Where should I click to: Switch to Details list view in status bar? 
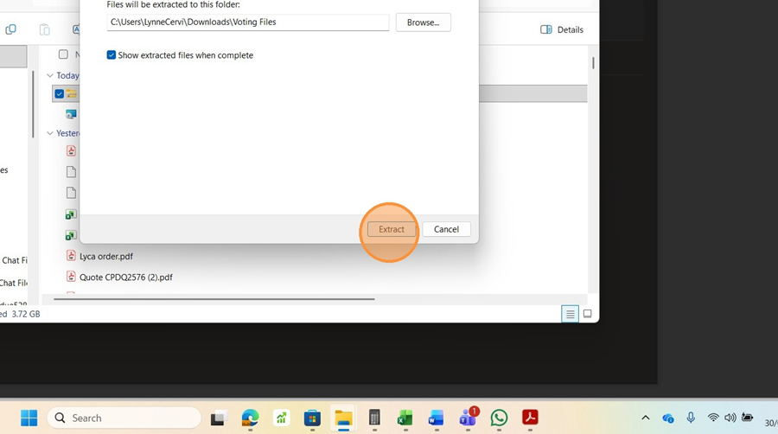pos(570,314)
